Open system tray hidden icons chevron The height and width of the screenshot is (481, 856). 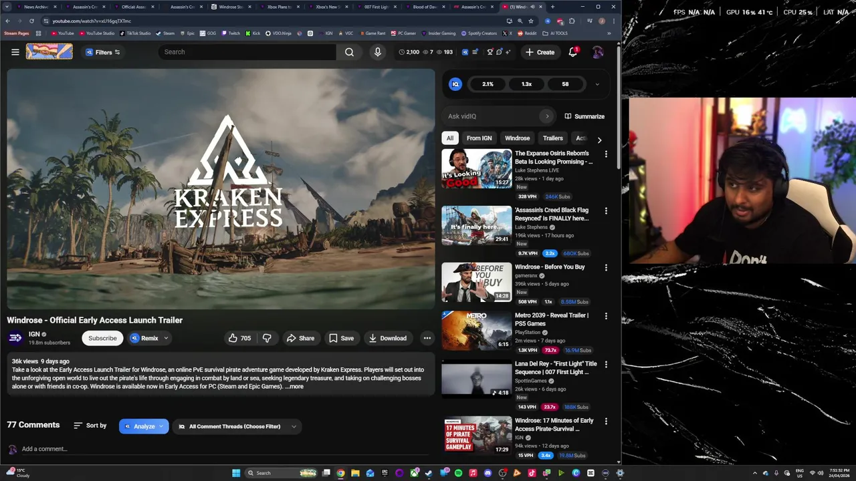(755, 473)
